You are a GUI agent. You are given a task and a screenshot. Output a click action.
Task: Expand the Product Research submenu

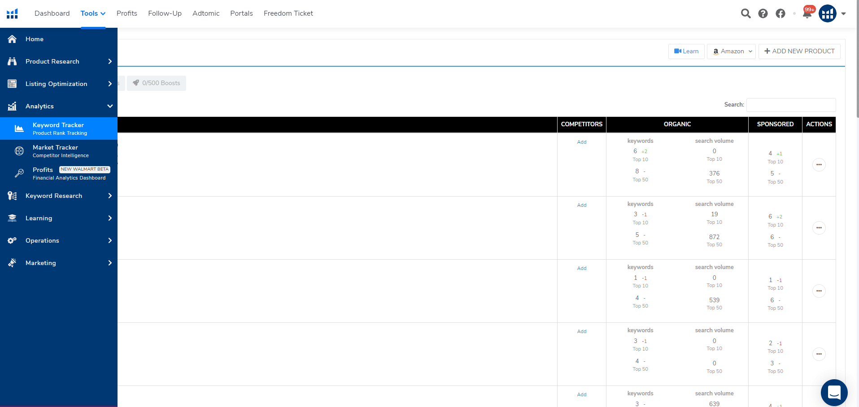point(110,61)
